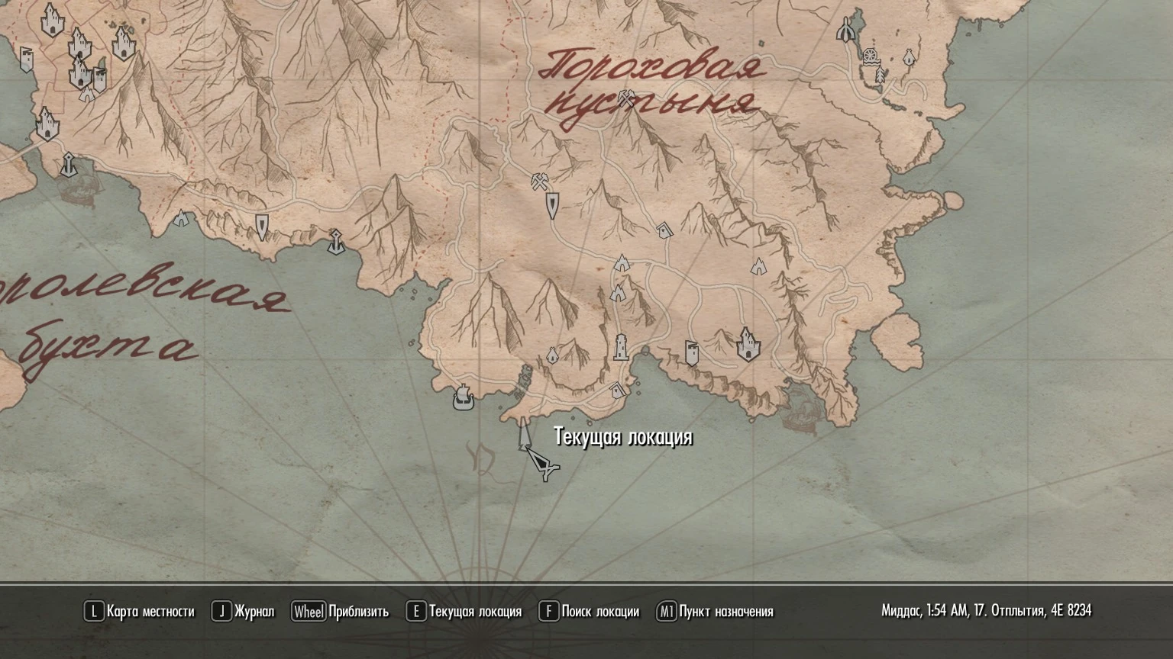The image size is (1173, 659).
Task: Select the small house marker right of the water mill
Action: click(908, 57)
